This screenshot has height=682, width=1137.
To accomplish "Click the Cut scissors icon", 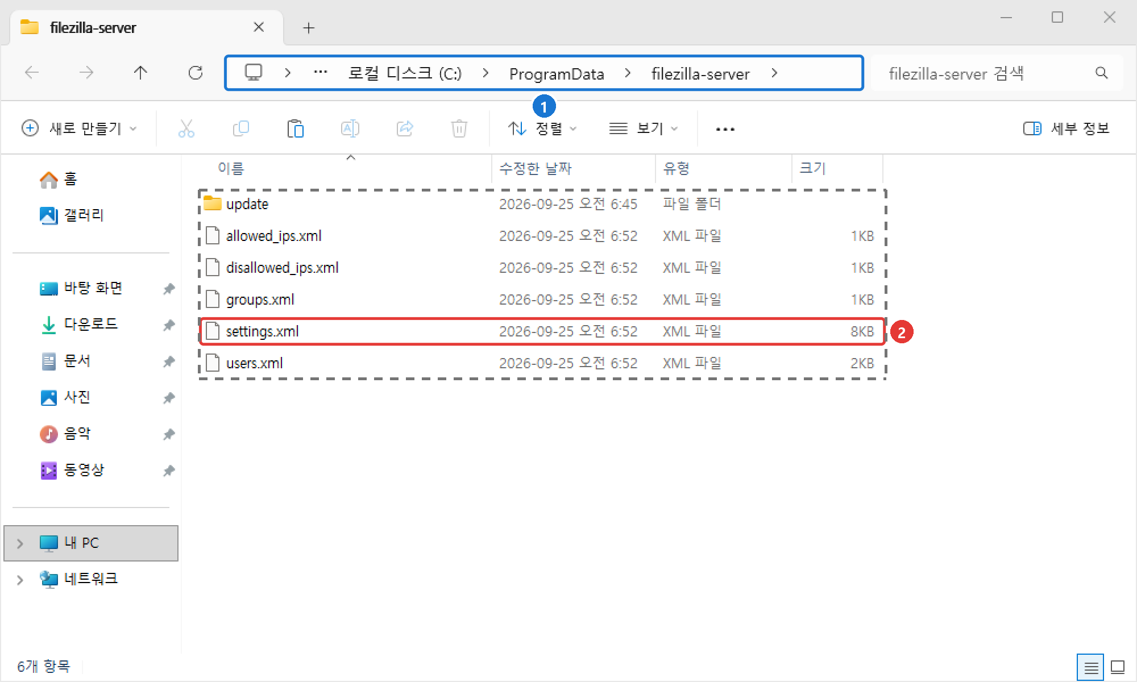I will pyautogui.click(x=186, y=129).
